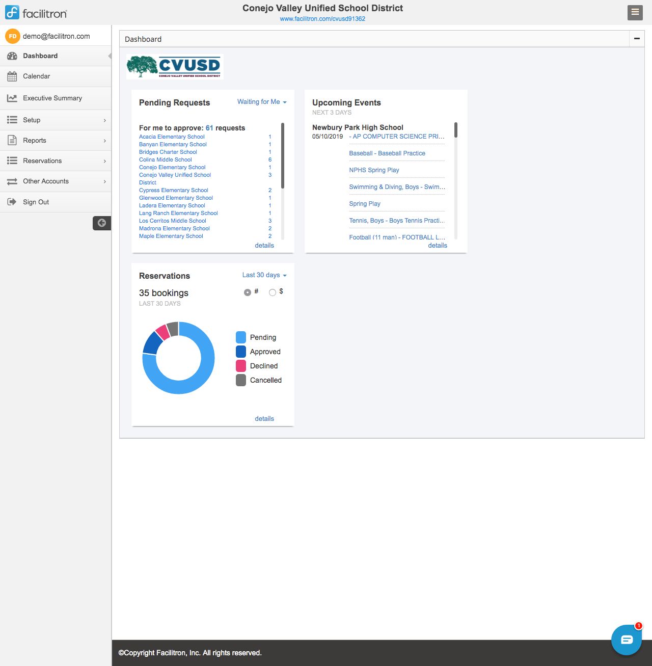Image resolution: width=652 pixels, height=666 pixels.
Task: Click the Approved legend color swatch
Action: [x=241, y=352]
